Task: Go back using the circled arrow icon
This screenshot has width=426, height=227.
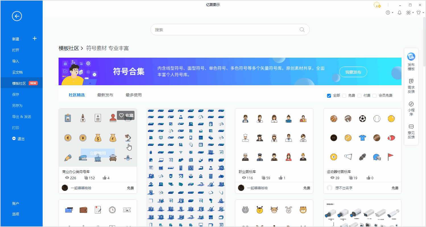Action: point(17,16)
